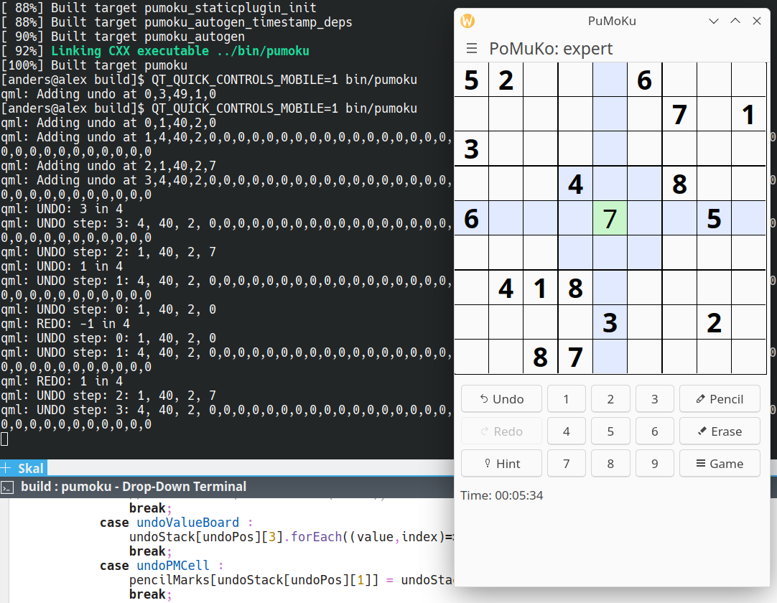Select the 3 cell in eighth row
This screenshot has height=603, width=777.
tap(610, 322)
